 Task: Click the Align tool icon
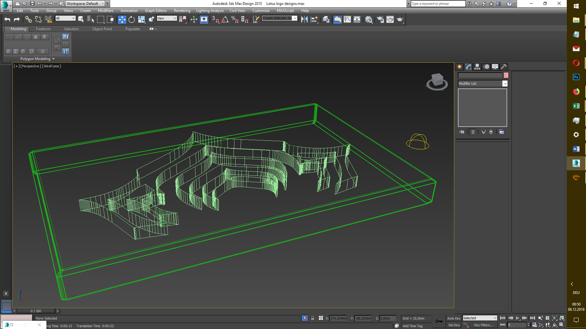click(315, 19)
